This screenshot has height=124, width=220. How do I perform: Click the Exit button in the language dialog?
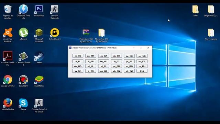142,71
